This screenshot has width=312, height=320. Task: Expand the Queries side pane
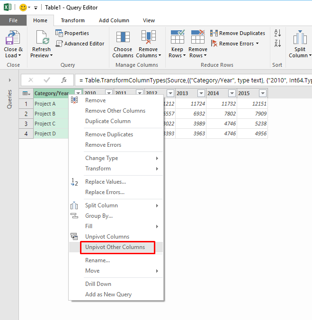9,80
